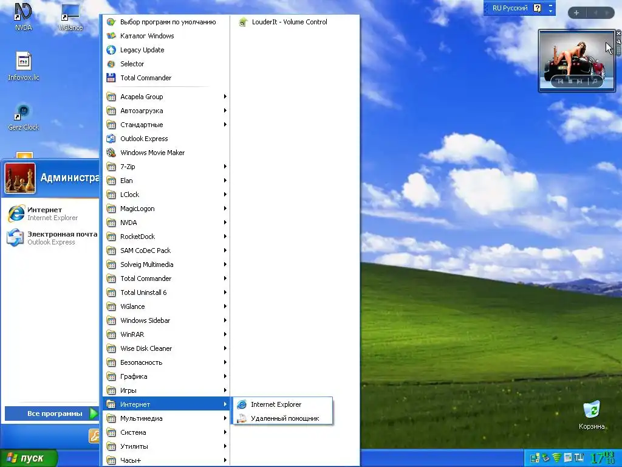
Task: Open slideshow gadget options wrench icon
Action: [618, 41]
